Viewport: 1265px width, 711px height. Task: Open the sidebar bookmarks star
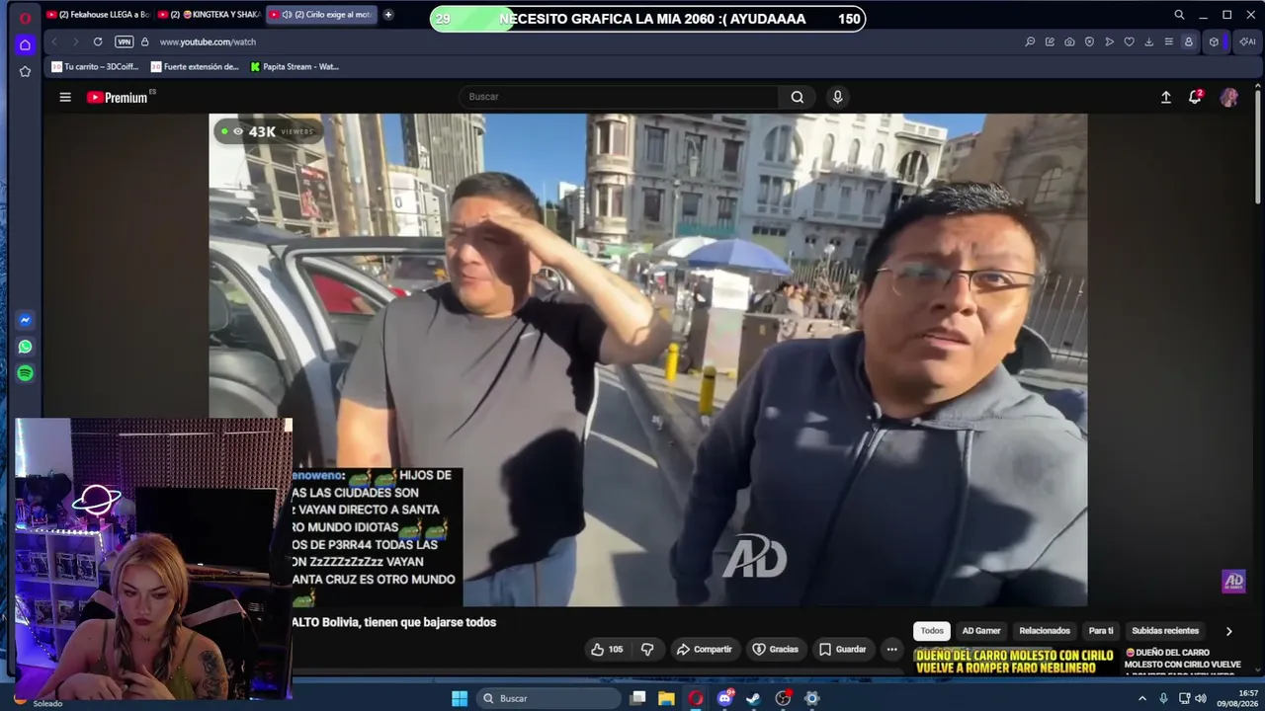point(25,72)
